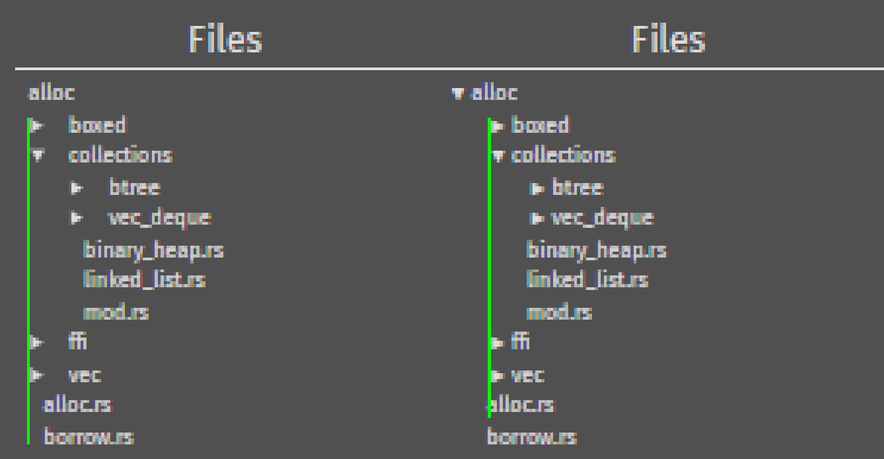Expand boxed folder in left panel

click(x=37, y=126)
